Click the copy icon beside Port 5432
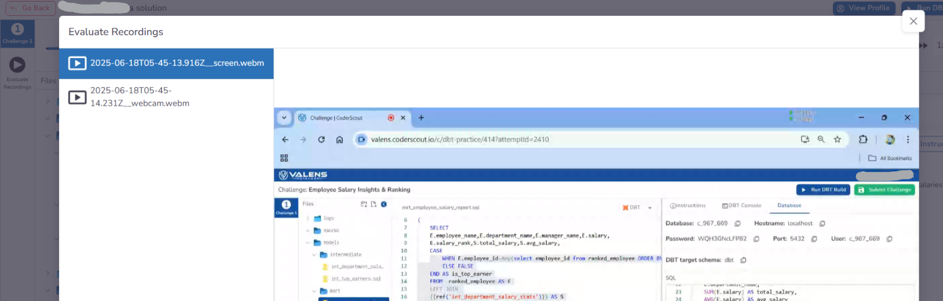The width and height of the screenshot is (943, 301). (x=814, y=239)
